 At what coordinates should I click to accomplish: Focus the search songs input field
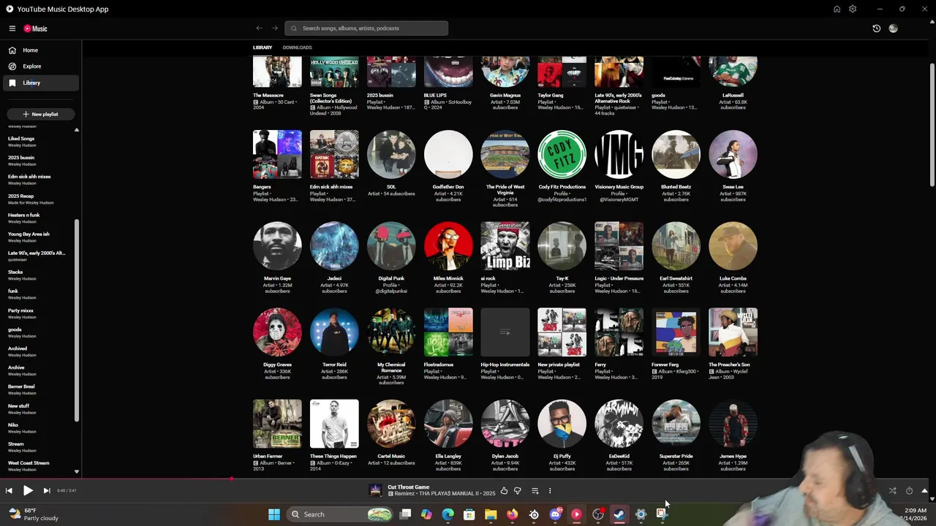tap(366, 28)
